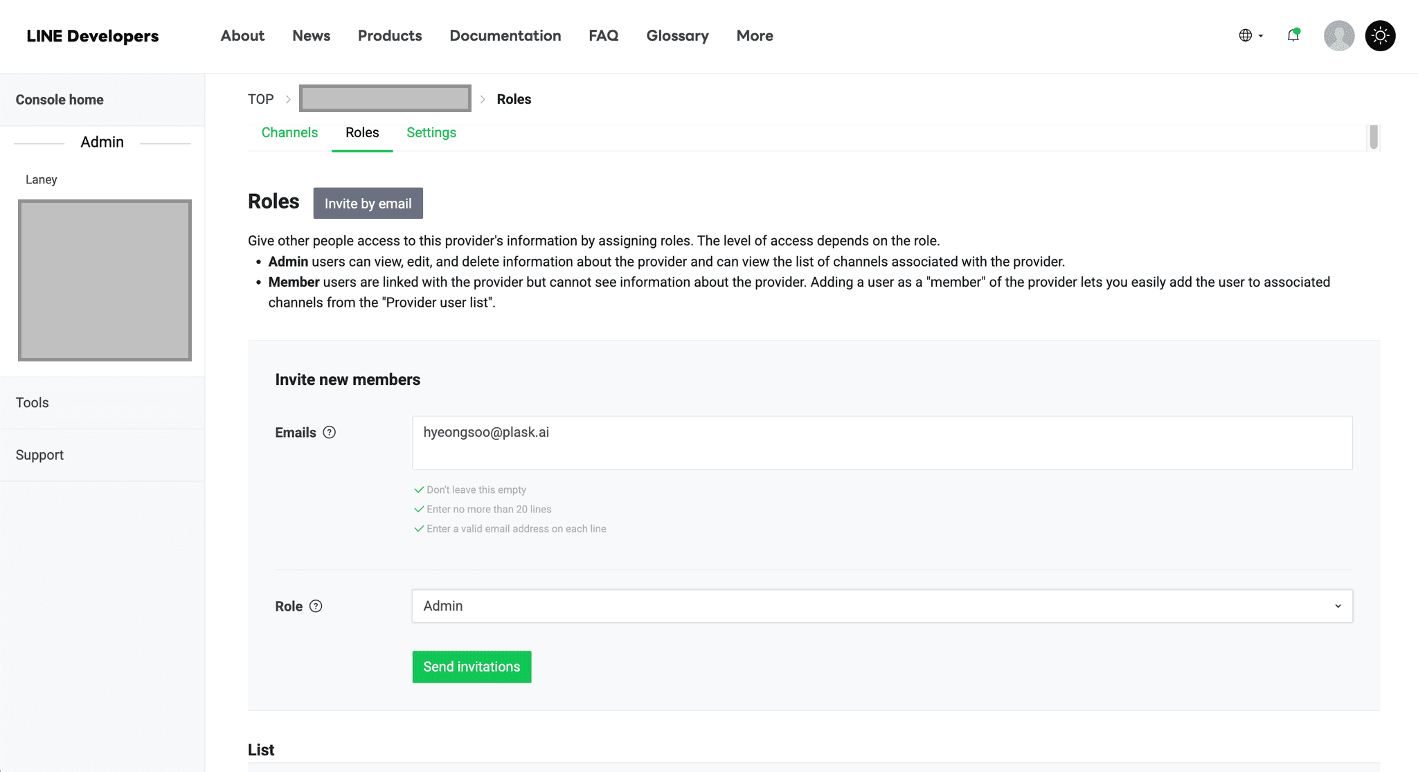Click the Role help question icon
Screen dimensions: 1418x772
coord(316,606)
